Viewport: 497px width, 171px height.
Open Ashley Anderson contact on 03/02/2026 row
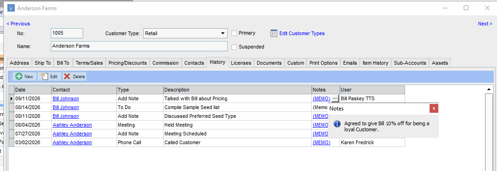pyautogui.click(x=72, y=142)
